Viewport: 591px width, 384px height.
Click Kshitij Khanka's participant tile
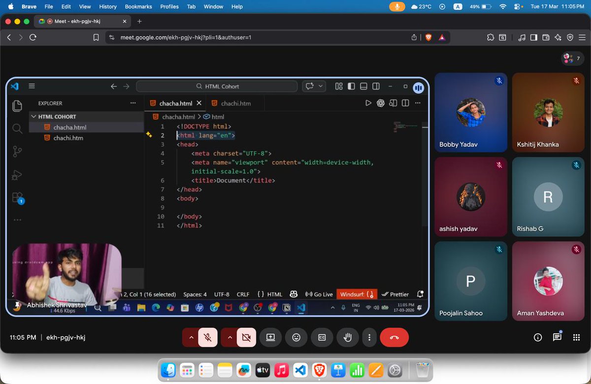pos(548,112)
